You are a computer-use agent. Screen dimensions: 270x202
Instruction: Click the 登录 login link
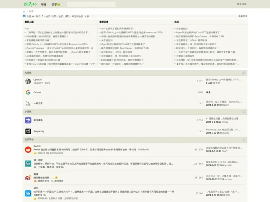239,4
